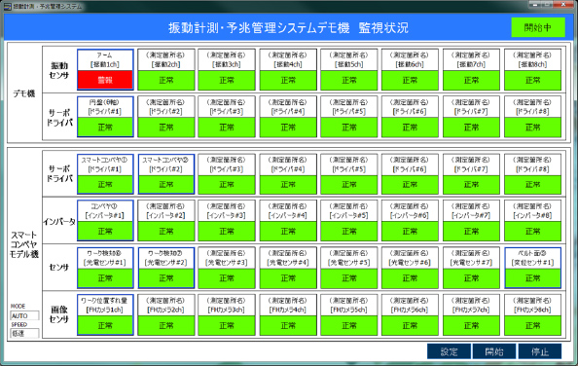Select スマートコンベヤ② ドライバ#2 tile
The image size is (578, 366).
[166, 174]
